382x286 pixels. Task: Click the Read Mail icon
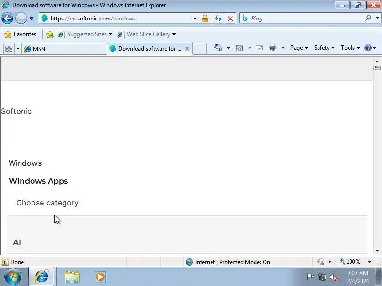click(259, 48)
